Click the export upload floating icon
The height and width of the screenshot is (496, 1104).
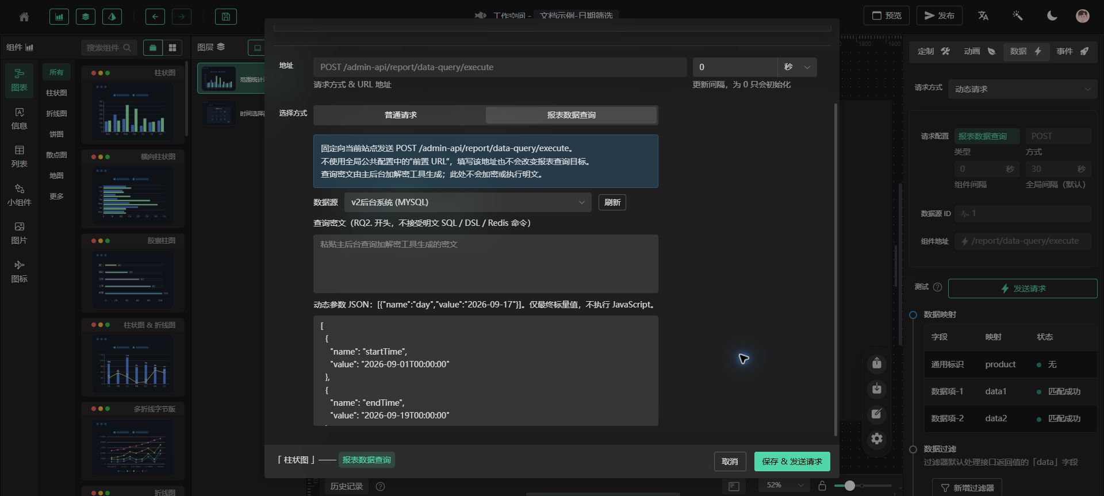click(877, 363)
